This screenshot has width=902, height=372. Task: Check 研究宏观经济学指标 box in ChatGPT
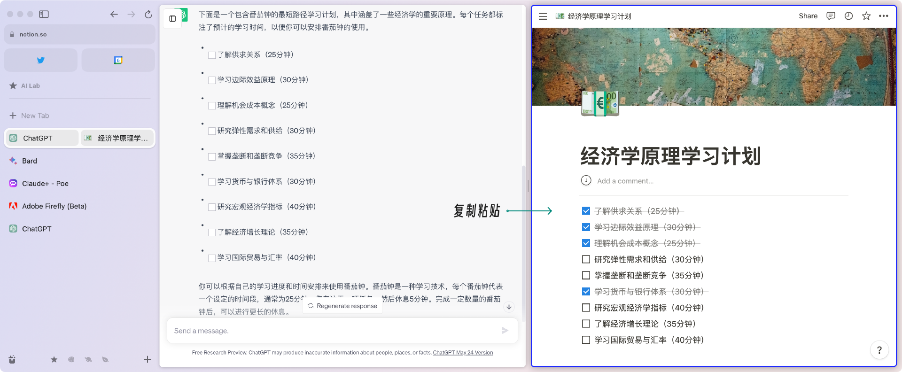tap(212, 207)
